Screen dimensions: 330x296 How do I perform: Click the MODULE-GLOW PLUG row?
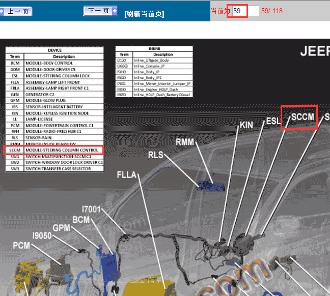coord(54,101)
